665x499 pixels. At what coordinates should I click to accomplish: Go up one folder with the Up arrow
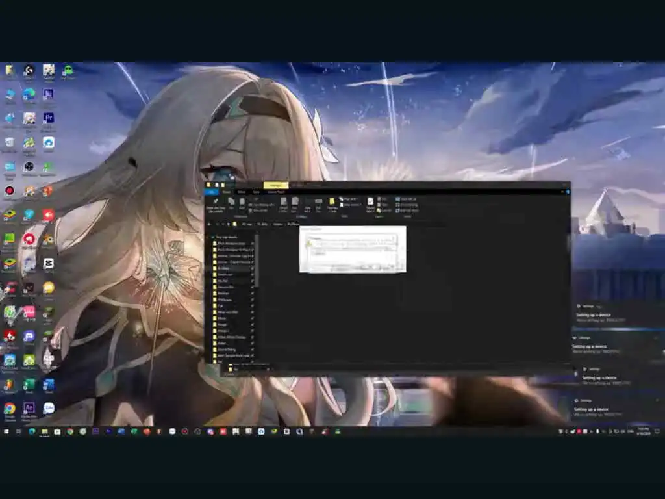point(229,224)
